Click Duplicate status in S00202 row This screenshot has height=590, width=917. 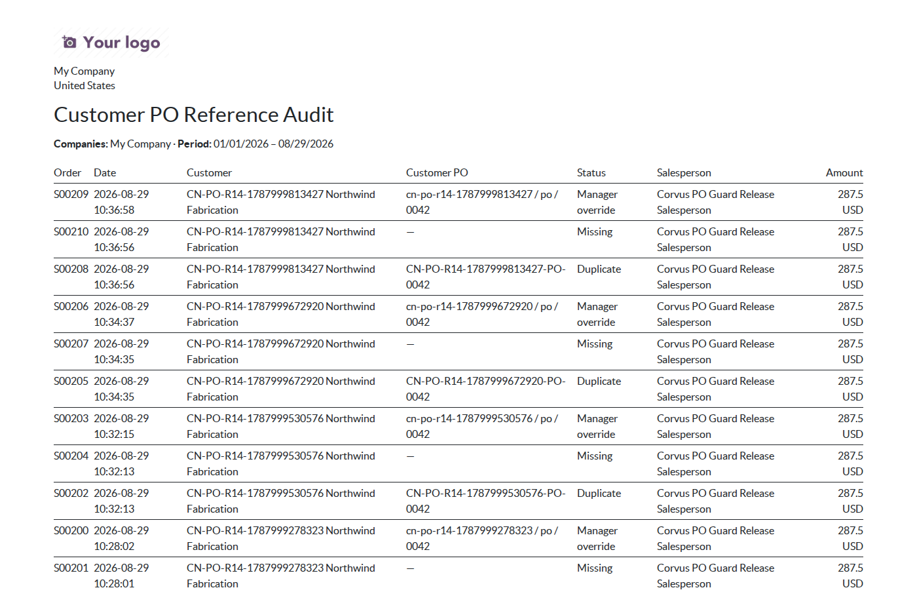coord(599,493)
